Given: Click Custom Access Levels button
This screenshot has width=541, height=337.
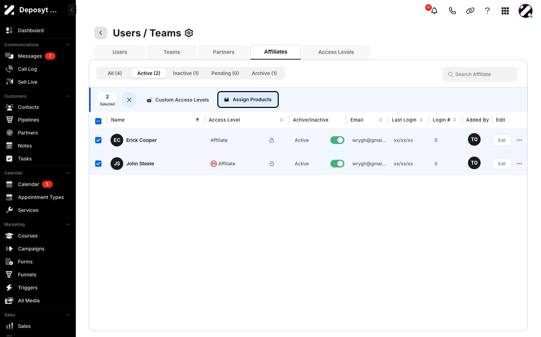Looking at the screenshot, I should click(x=178, y=100).
